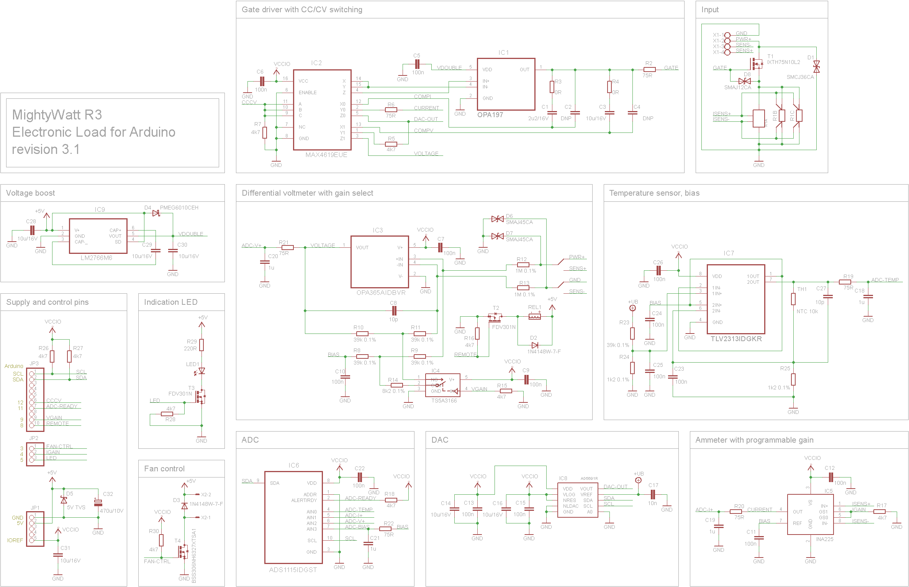Click the IC2 MAX4619EUE chip symbol
This screenshot has height=587, width=909.
click(x=322, y=110)
